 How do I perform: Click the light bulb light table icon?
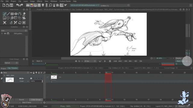coord(43,5)
